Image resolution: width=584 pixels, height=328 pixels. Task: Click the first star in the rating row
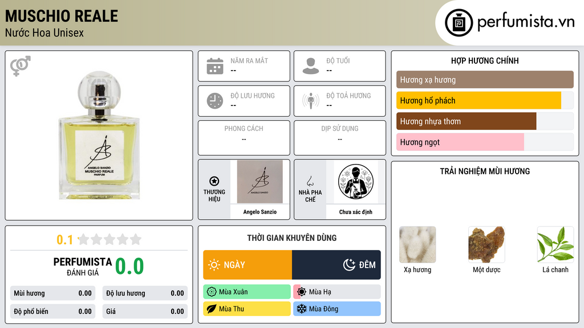(x=84, y=239)
